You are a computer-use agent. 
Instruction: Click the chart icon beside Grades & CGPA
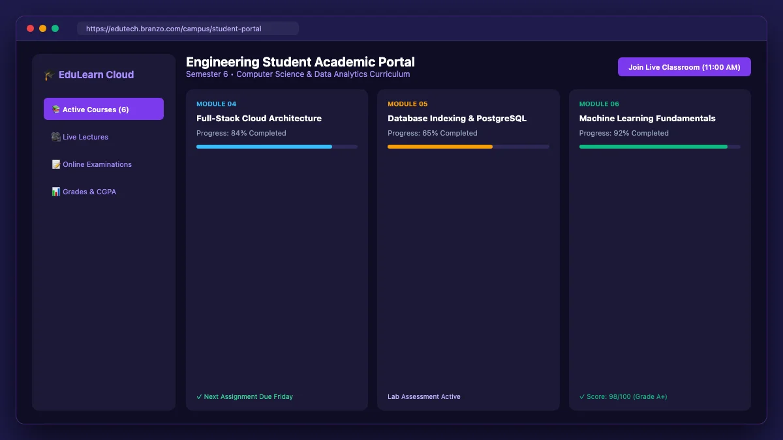pos(56,192)
